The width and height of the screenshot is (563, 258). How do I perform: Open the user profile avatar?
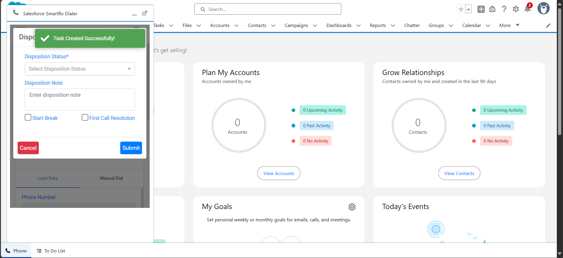[x=544, y=9]
